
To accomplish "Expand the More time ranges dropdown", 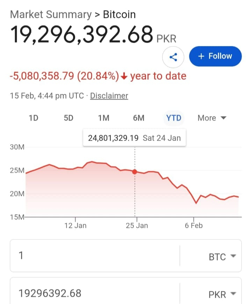I will (x=212, y=118).
